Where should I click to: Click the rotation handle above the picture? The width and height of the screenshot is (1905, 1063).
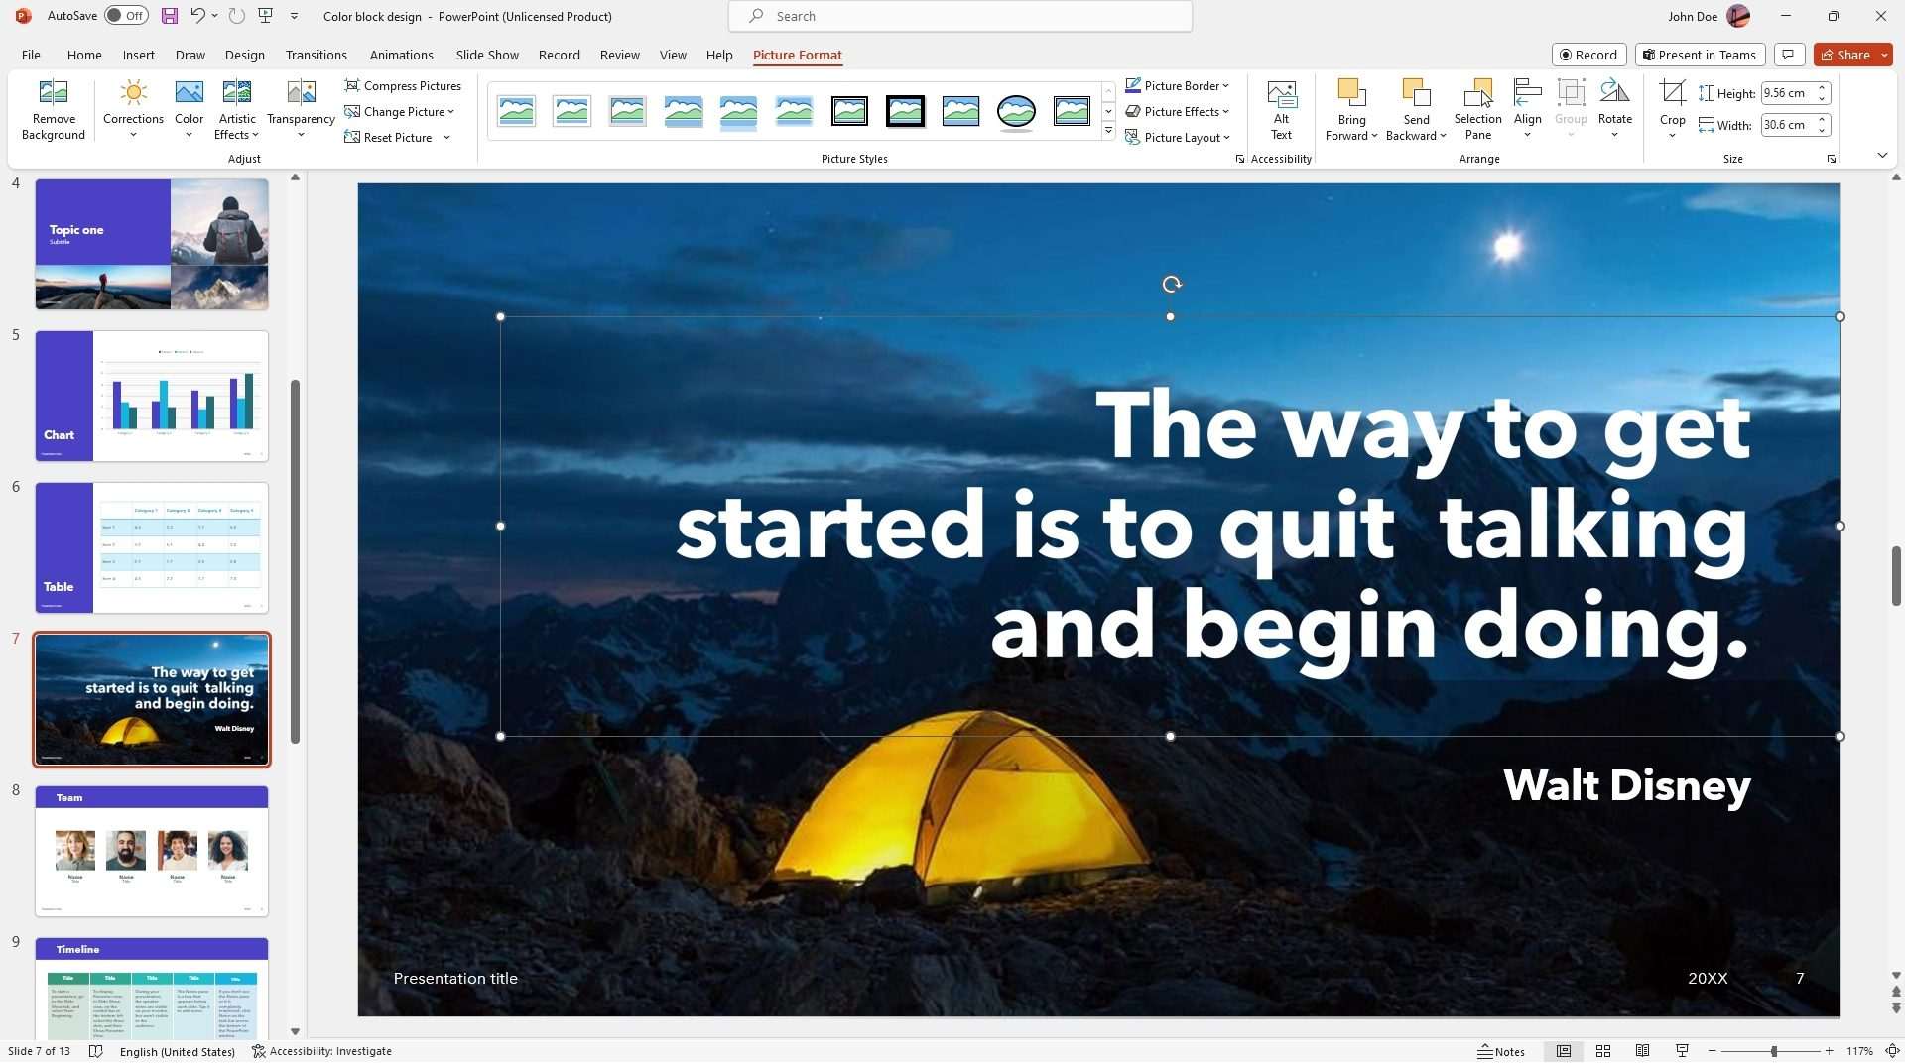click(x=1172, y=285)
